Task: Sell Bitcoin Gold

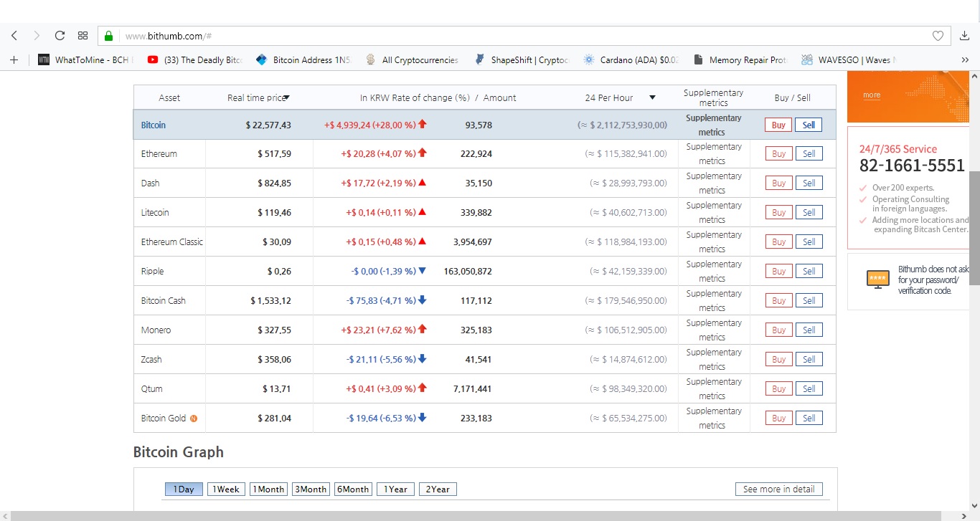Action: point(809,418)
